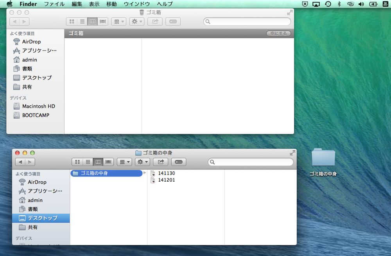Click the forward arrow in the ゴミ箱 window
This screenshot has height=256, width=391.
[24, 22]
